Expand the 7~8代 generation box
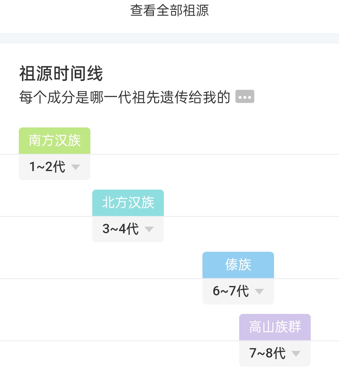339x372 pixels. click(x=275, y=353)
